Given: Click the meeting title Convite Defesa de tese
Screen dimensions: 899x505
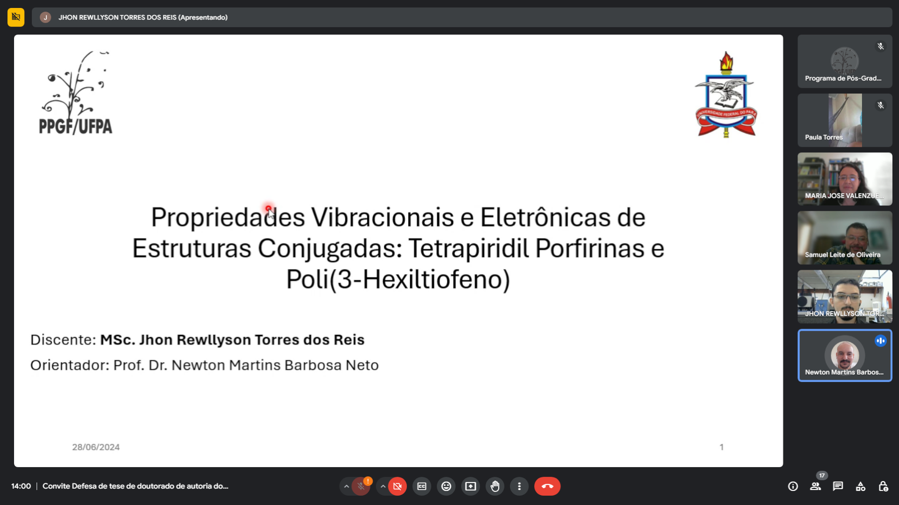Looking at the screenshot, I should click(x=135, y=486).
